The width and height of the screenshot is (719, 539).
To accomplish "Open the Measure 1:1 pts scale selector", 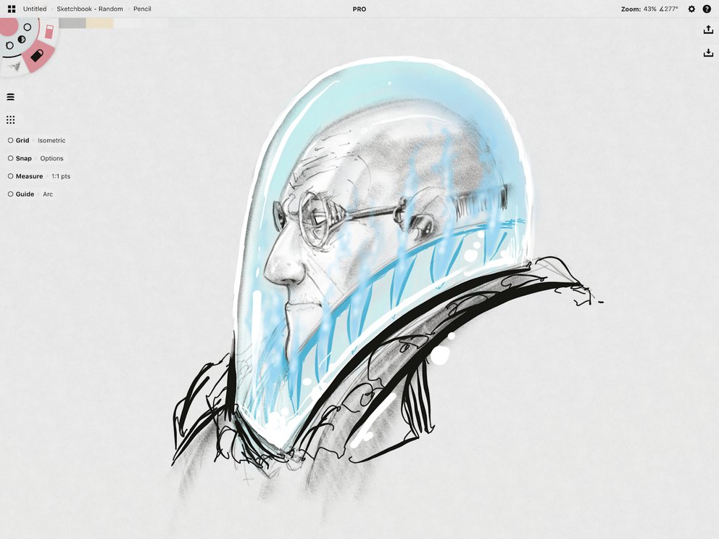I will (x=61, y=176).
